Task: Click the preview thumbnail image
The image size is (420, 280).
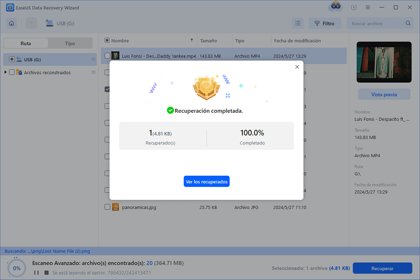Action: [384, 62]
